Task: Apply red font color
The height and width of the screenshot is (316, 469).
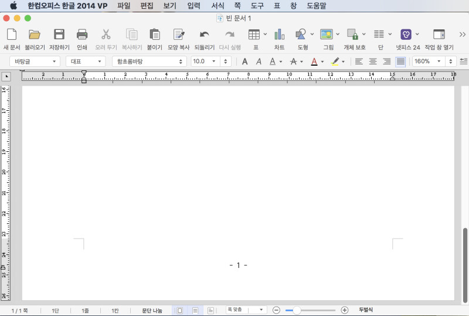Action: (314, 62)
